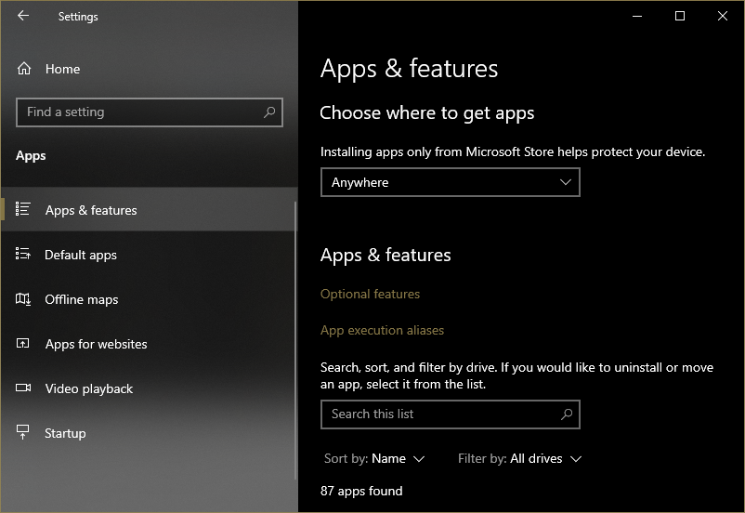745x513 pixels.
Task: Switch to Video playback settings
Action: (149, 388)
